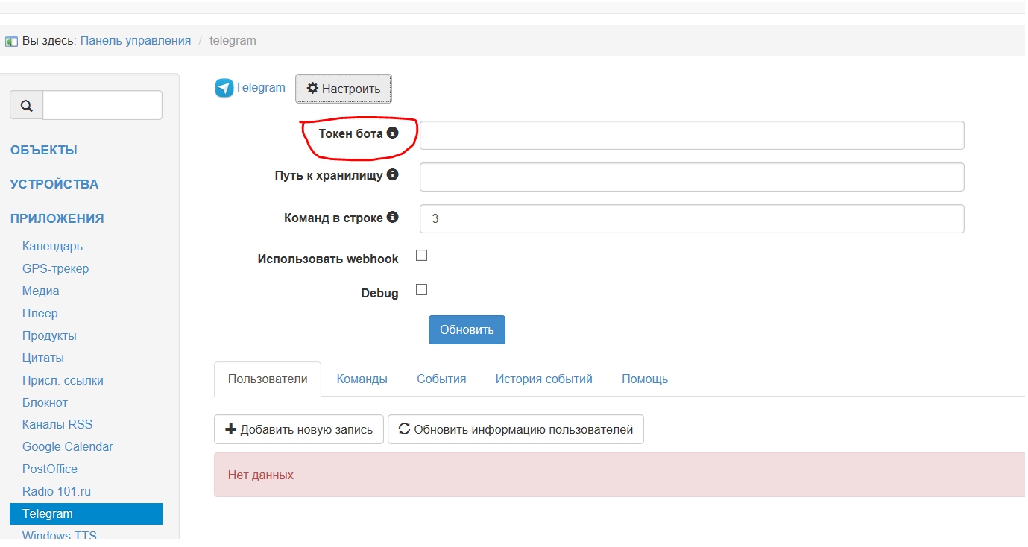Open the Помощь tab
This screenshot has width=1028, height=547.
click(645, 379)
